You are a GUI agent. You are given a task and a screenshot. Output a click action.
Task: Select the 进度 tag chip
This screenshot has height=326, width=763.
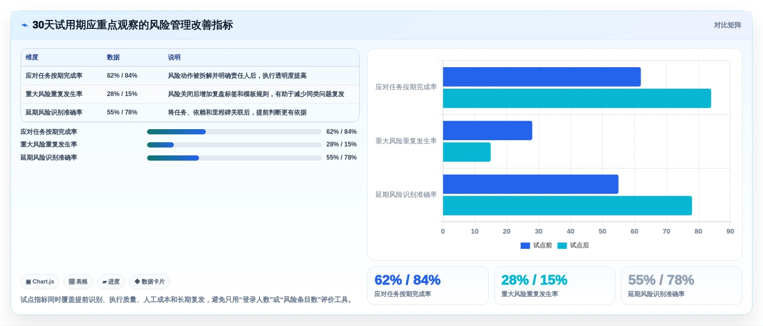coord(111,282)
